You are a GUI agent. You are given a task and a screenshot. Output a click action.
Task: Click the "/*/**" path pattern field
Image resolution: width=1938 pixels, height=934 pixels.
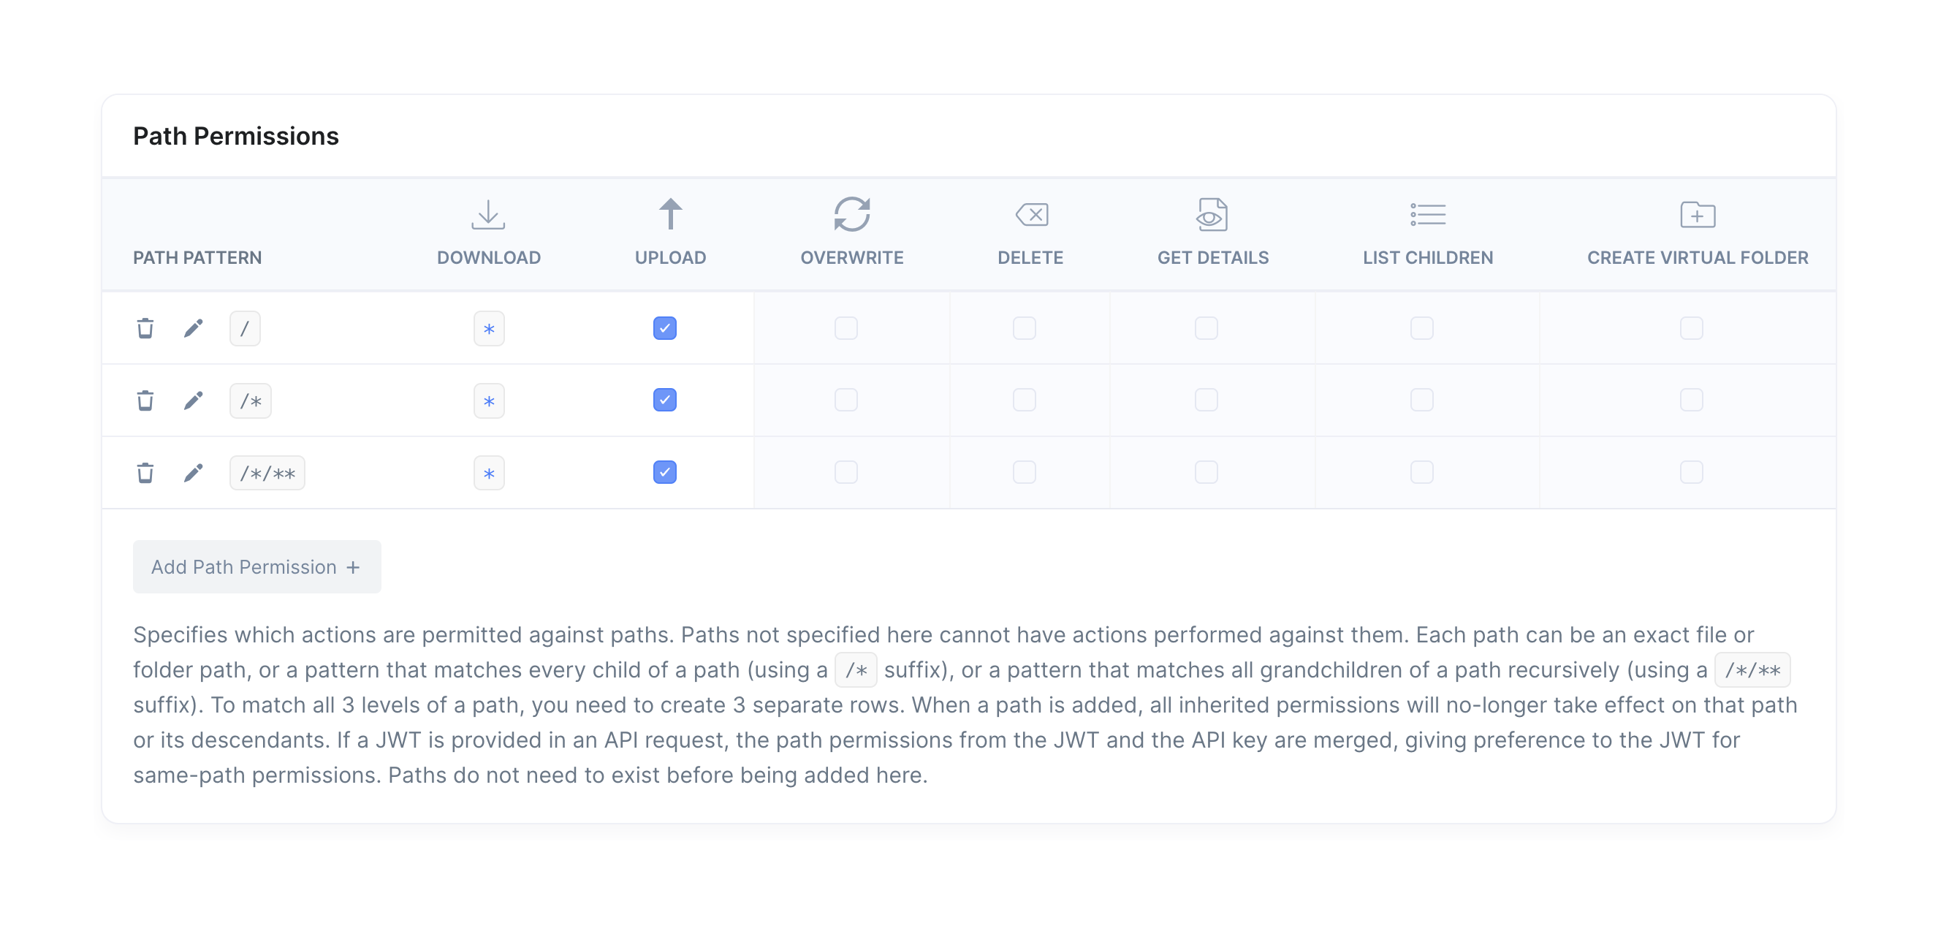click(x=267, y=474)
